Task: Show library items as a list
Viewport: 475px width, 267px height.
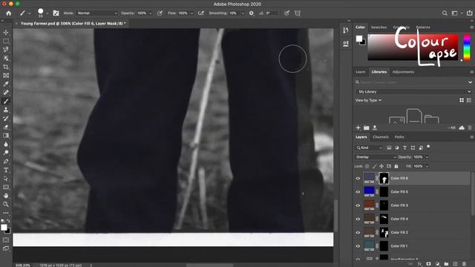Action: [x=469, y=100]
